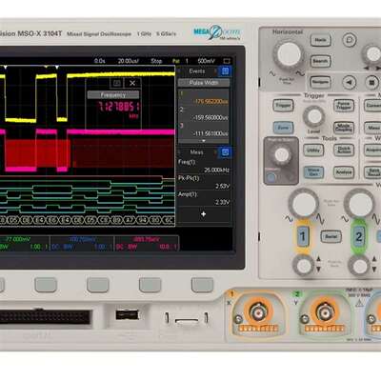Viewport: 381px width, 381px height.
Task: Open the Pulse Width event type selector
Action: coord(204,83)
